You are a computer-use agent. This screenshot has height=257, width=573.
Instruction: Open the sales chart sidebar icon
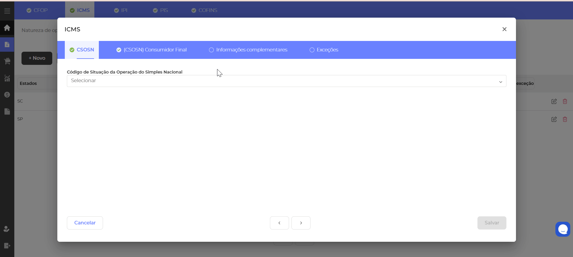coord(7,78)
